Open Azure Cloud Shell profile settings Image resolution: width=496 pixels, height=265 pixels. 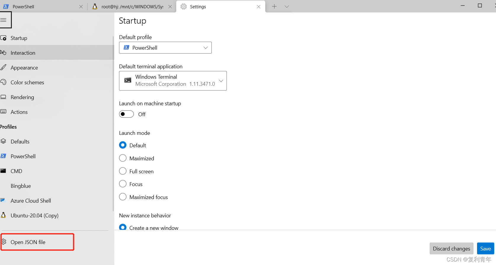coord(56,201)
